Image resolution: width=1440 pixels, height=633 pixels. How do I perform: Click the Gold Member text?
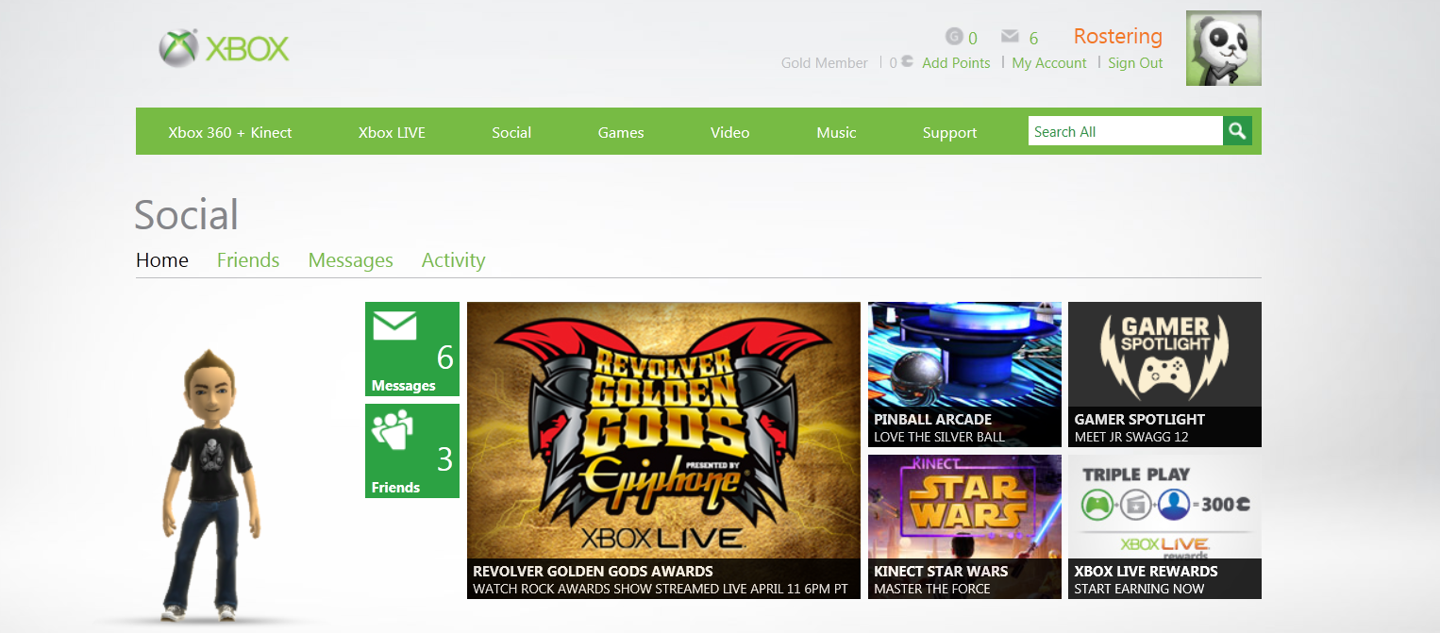pos(824,63)
